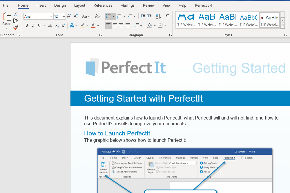Apply text highlight color marker
Image resolution: width=290 pixels, height=193 pixels.
tap(82, 25)
